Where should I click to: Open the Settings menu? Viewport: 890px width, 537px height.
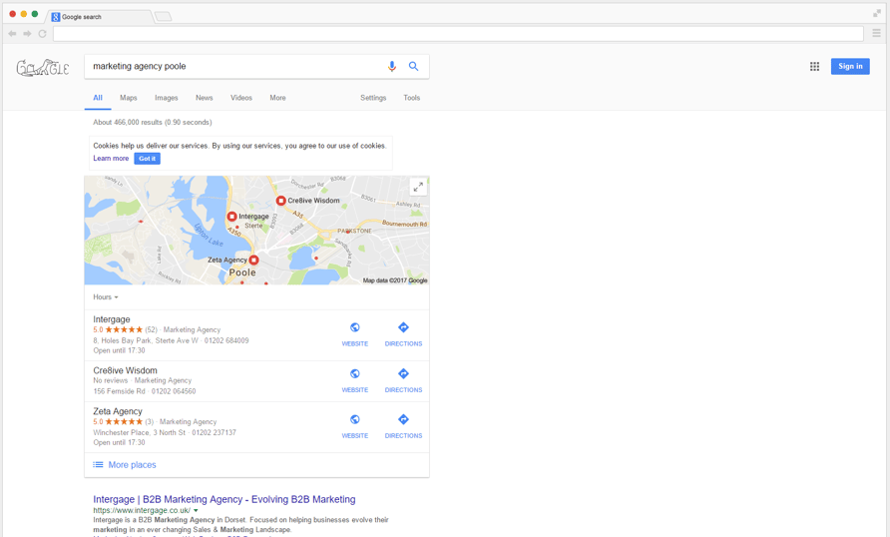coord(373,98)
